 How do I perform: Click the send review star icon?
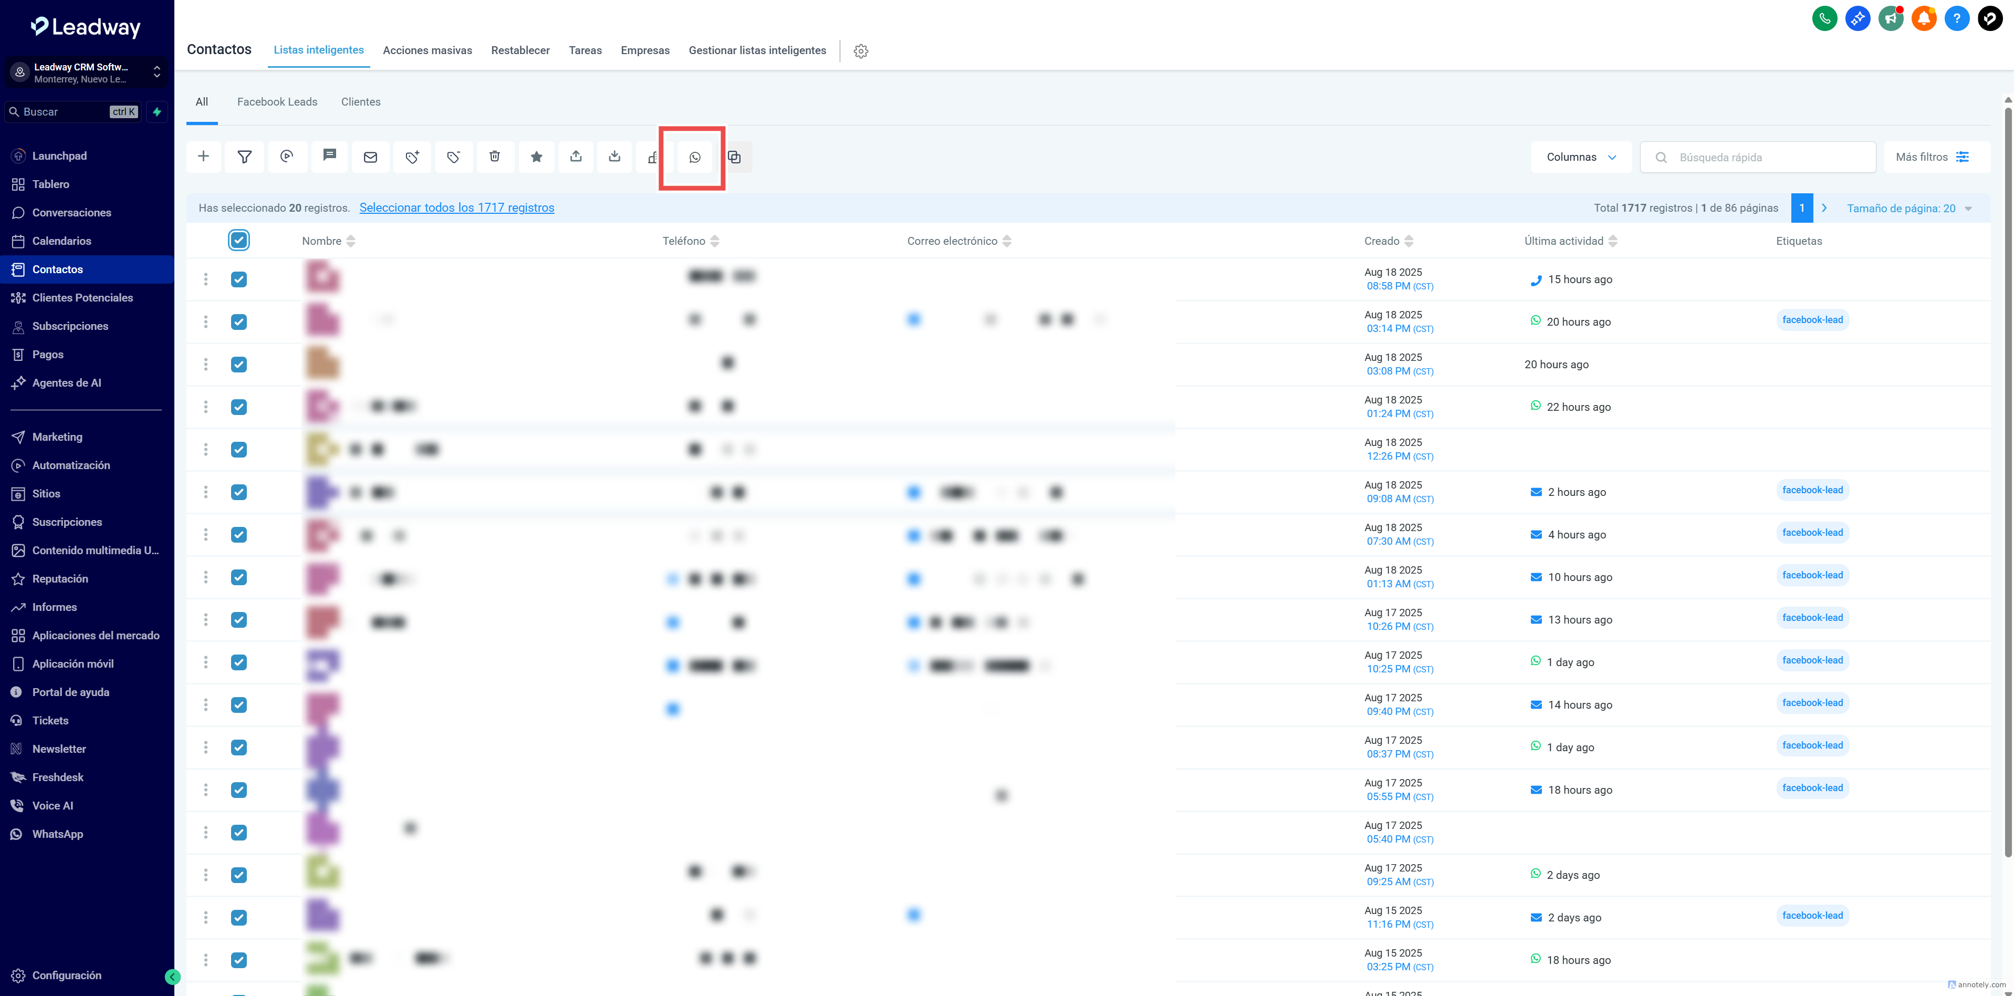coord(536,157)
